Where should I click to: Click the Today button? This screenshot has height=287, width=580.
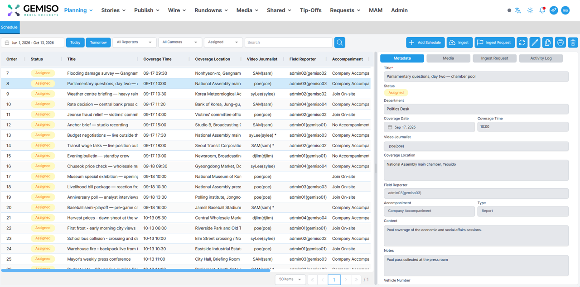pos(75,43)
